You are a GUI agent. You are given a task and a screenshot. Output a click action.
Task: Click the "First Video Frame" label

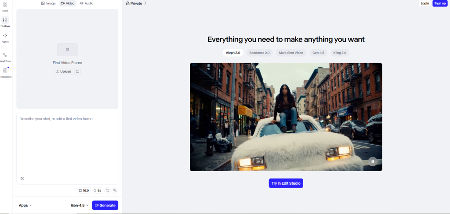tap(67, 63)
